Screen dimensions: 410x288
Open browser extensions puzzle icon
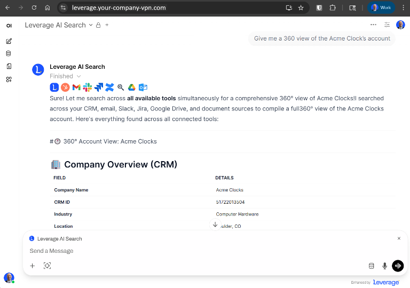[333, 7]
